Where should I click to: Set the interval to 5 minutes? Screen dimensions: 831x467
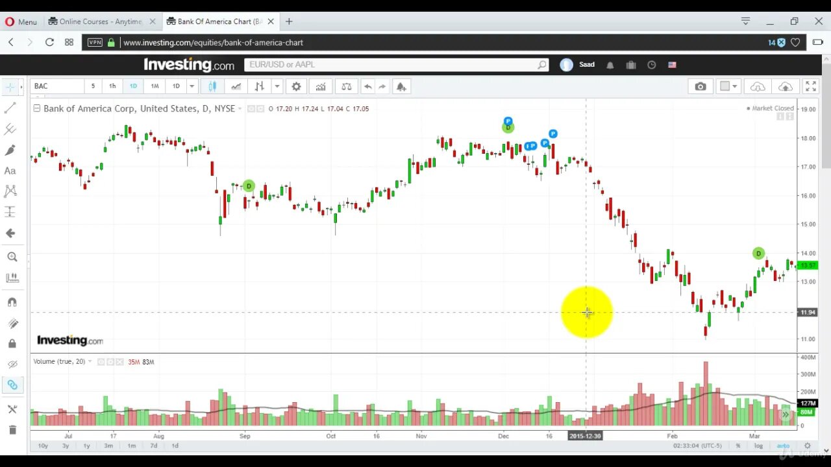[x=93, y=86]
